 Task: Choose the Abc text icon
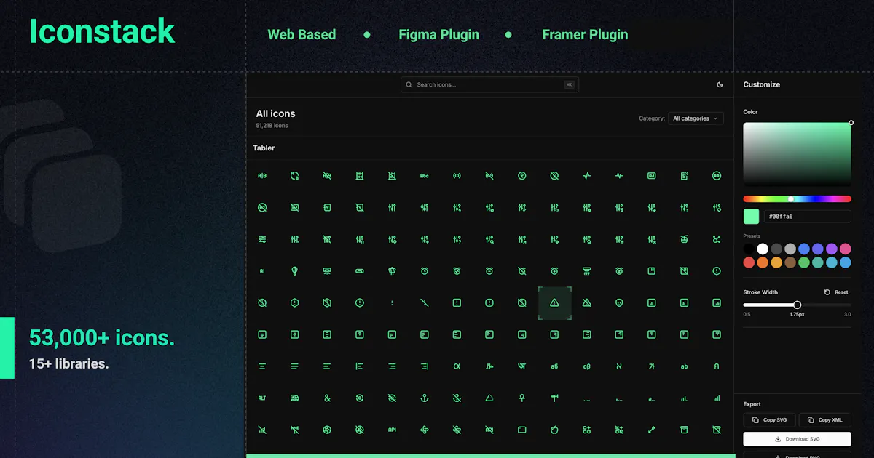tap(424, 176)
